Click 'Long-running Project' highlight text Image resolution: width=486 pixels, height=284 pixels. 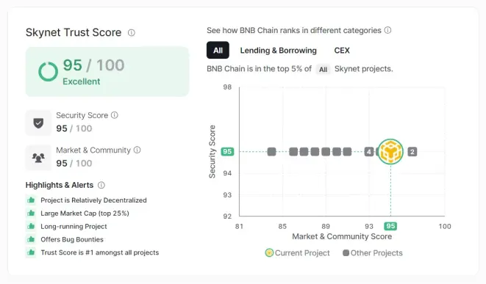pos(74,226)
